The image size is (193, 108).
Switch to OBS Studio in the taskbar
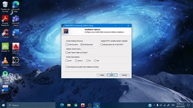90,105
